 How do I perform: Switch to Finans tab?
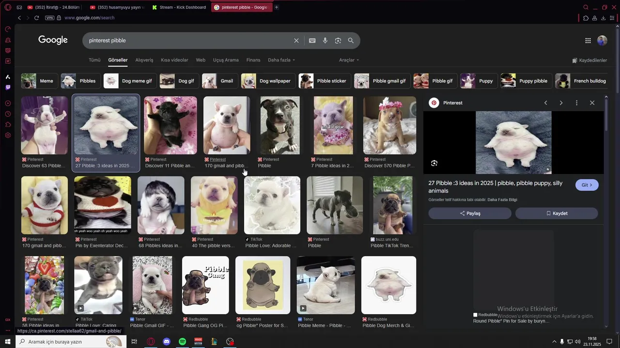coord(253,60)
